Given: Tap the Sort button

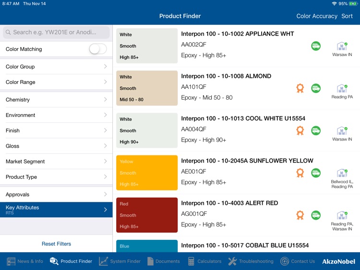Looking at the screenshot, I should pyautogui.click(x=347, y=16).
